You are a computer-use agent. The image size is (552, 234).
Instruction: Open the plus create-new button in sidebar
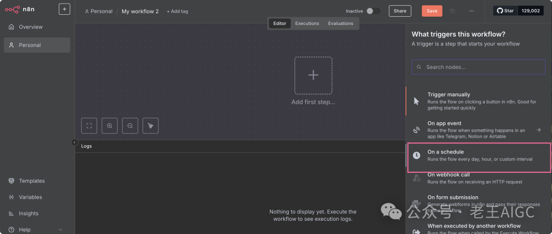click(x=64, y=9)
